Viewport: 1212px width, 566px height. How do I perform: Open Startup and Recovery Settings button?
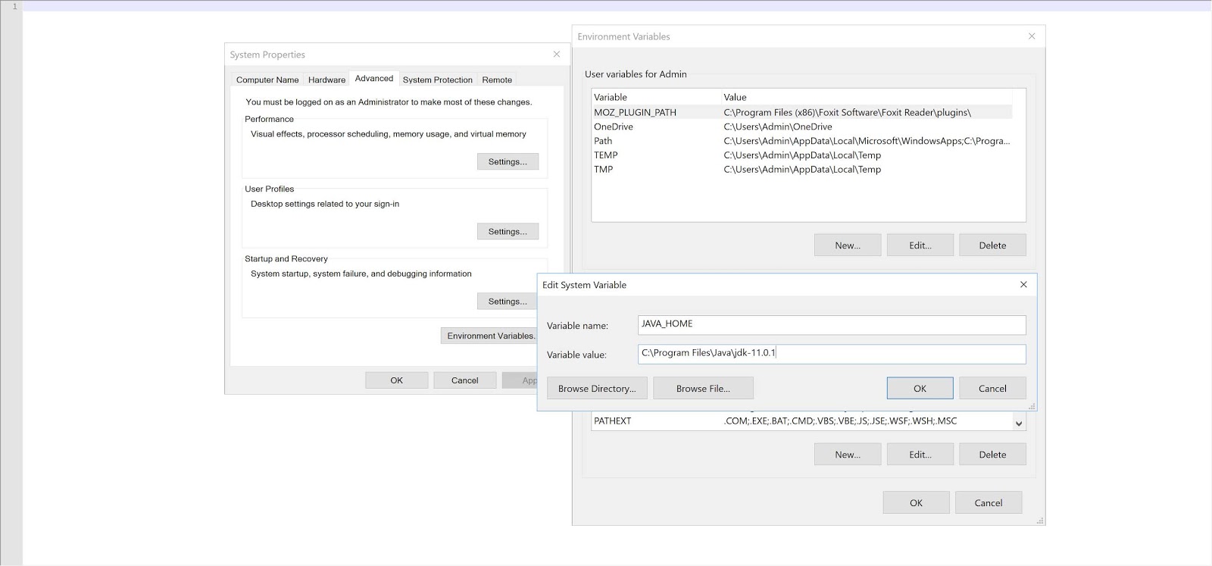click(508, 301)
